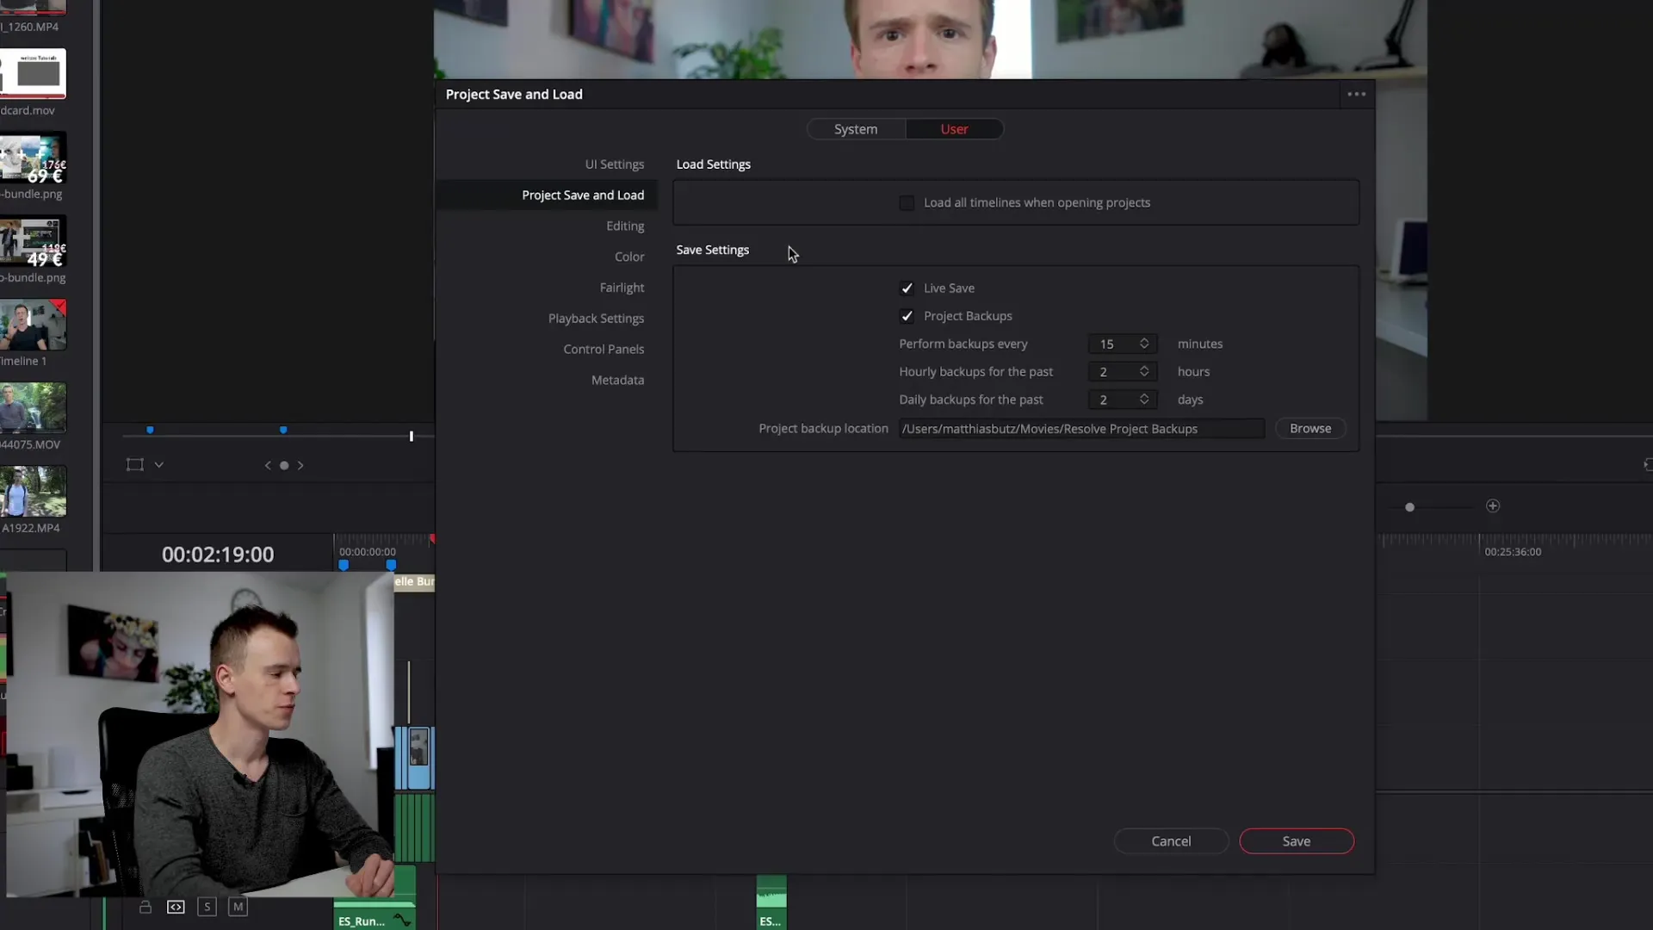Open the dialog's three-dot options menu
Viewport: 1653px width, 930px height.
pyautogui.click(x=1356, y=94)
